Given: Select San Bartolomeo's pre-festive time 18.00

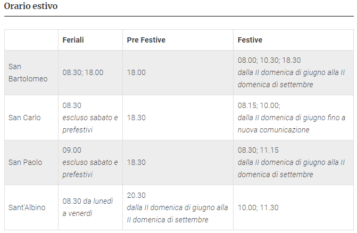Looking at the screenshot, I should point(136,73).
